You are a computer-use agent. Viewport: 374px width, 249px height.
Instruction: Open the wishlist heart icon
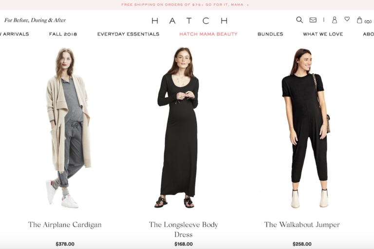[347, 19]
